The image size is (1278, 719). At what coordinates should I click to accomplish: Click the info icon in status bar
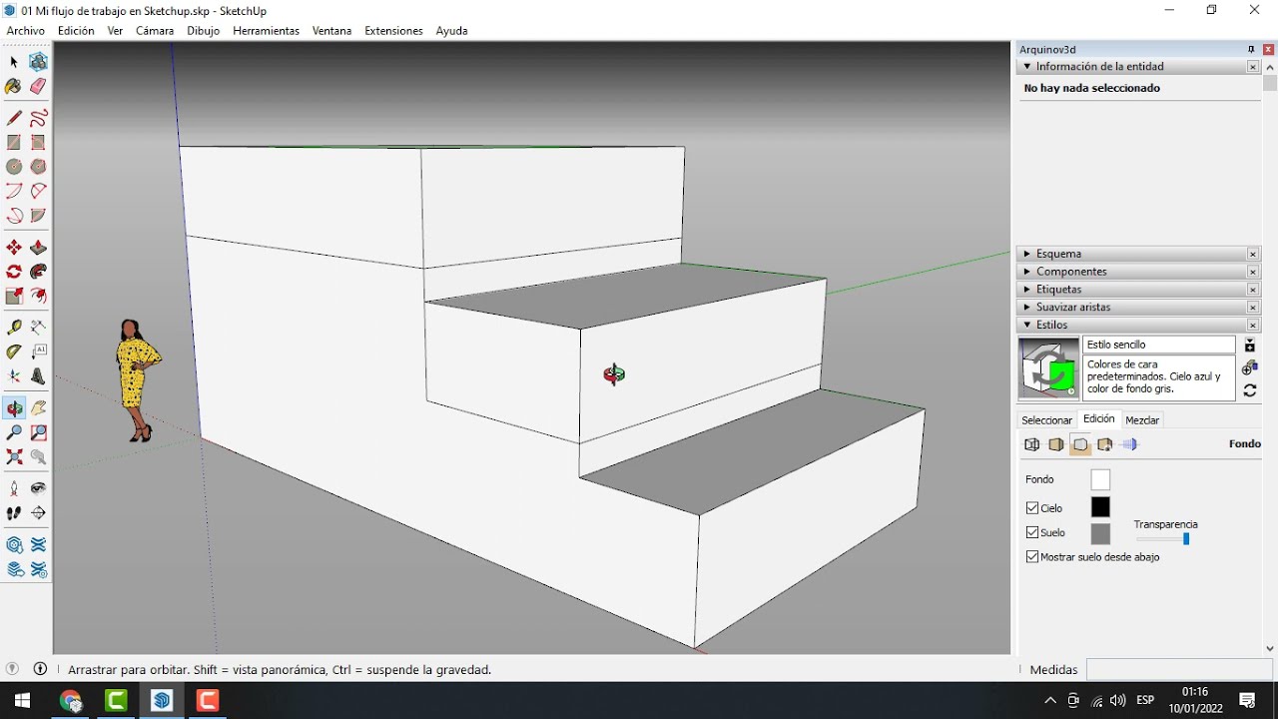coord(41,669)
